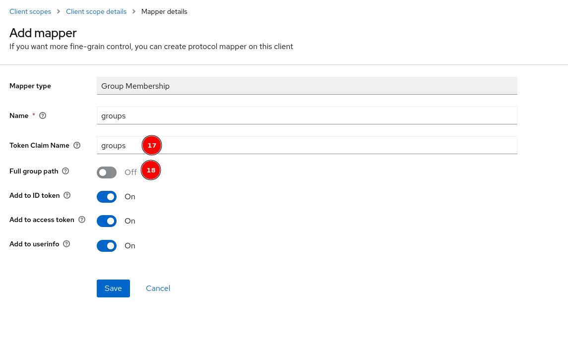
Task: Save the mapper
Action: click(113, 288)
